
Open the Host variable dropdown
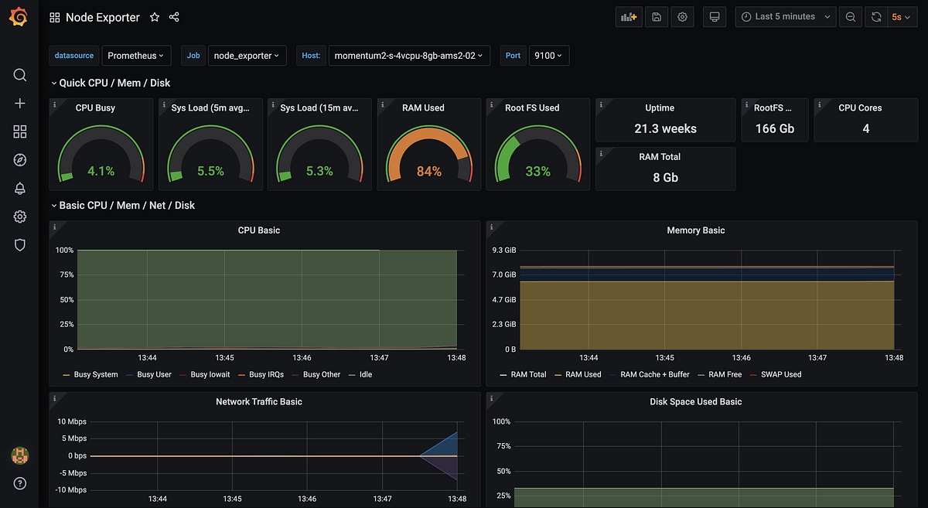click(x=408, y=55)
